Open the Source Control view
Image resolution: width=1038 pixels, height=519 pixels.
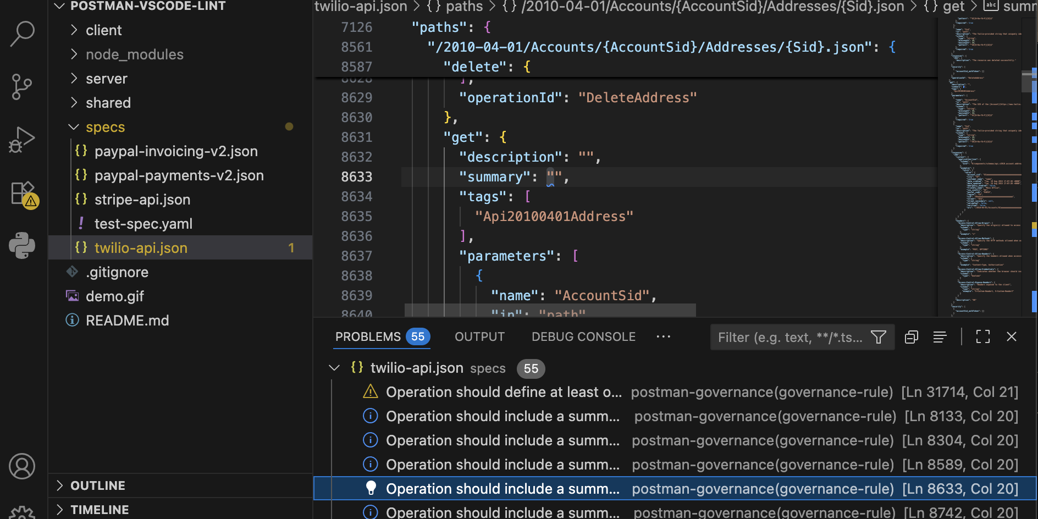[x=22, y=86]
